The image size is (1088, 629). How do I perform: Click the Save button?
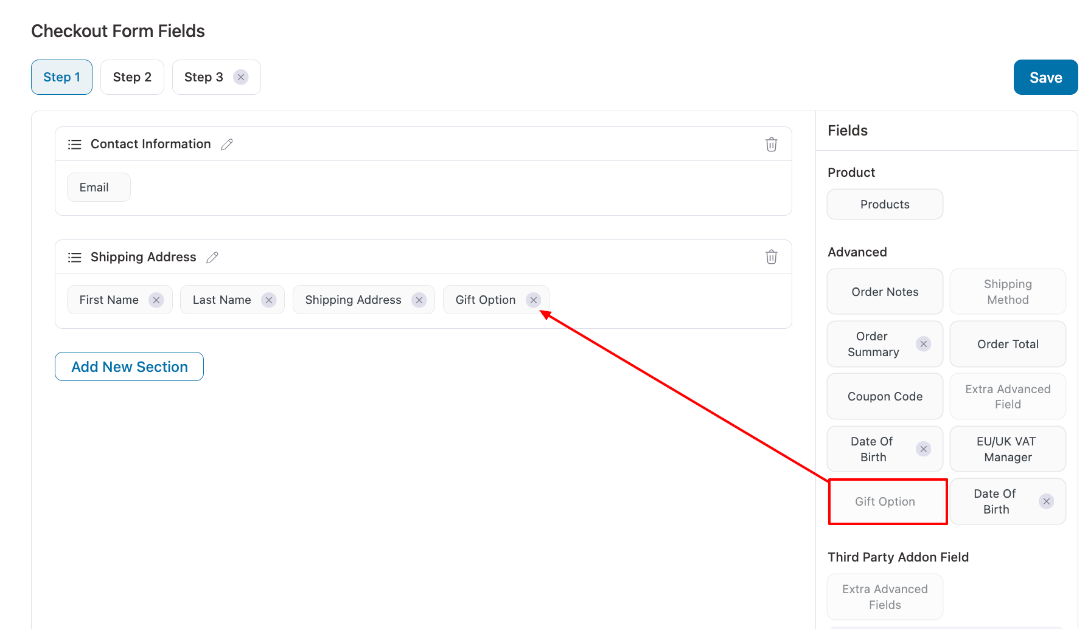click(1045, 77)
